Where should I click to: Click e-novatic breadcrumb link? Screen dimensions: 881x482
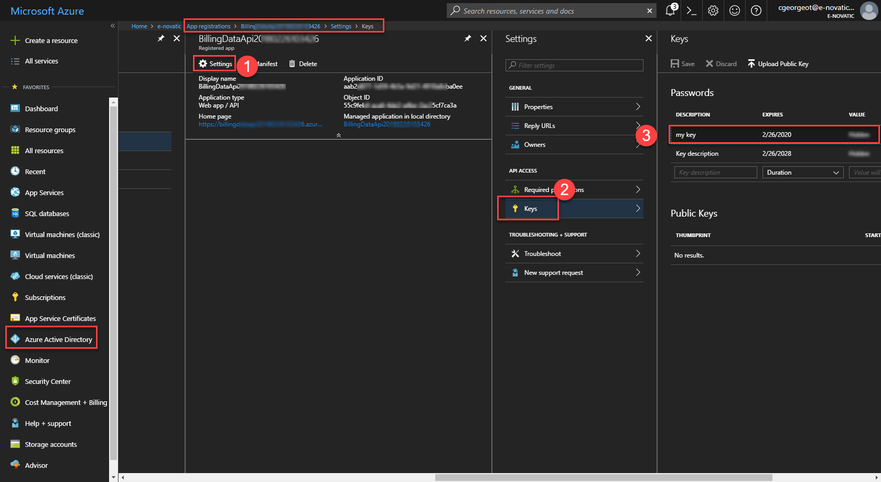pos(169,26)
